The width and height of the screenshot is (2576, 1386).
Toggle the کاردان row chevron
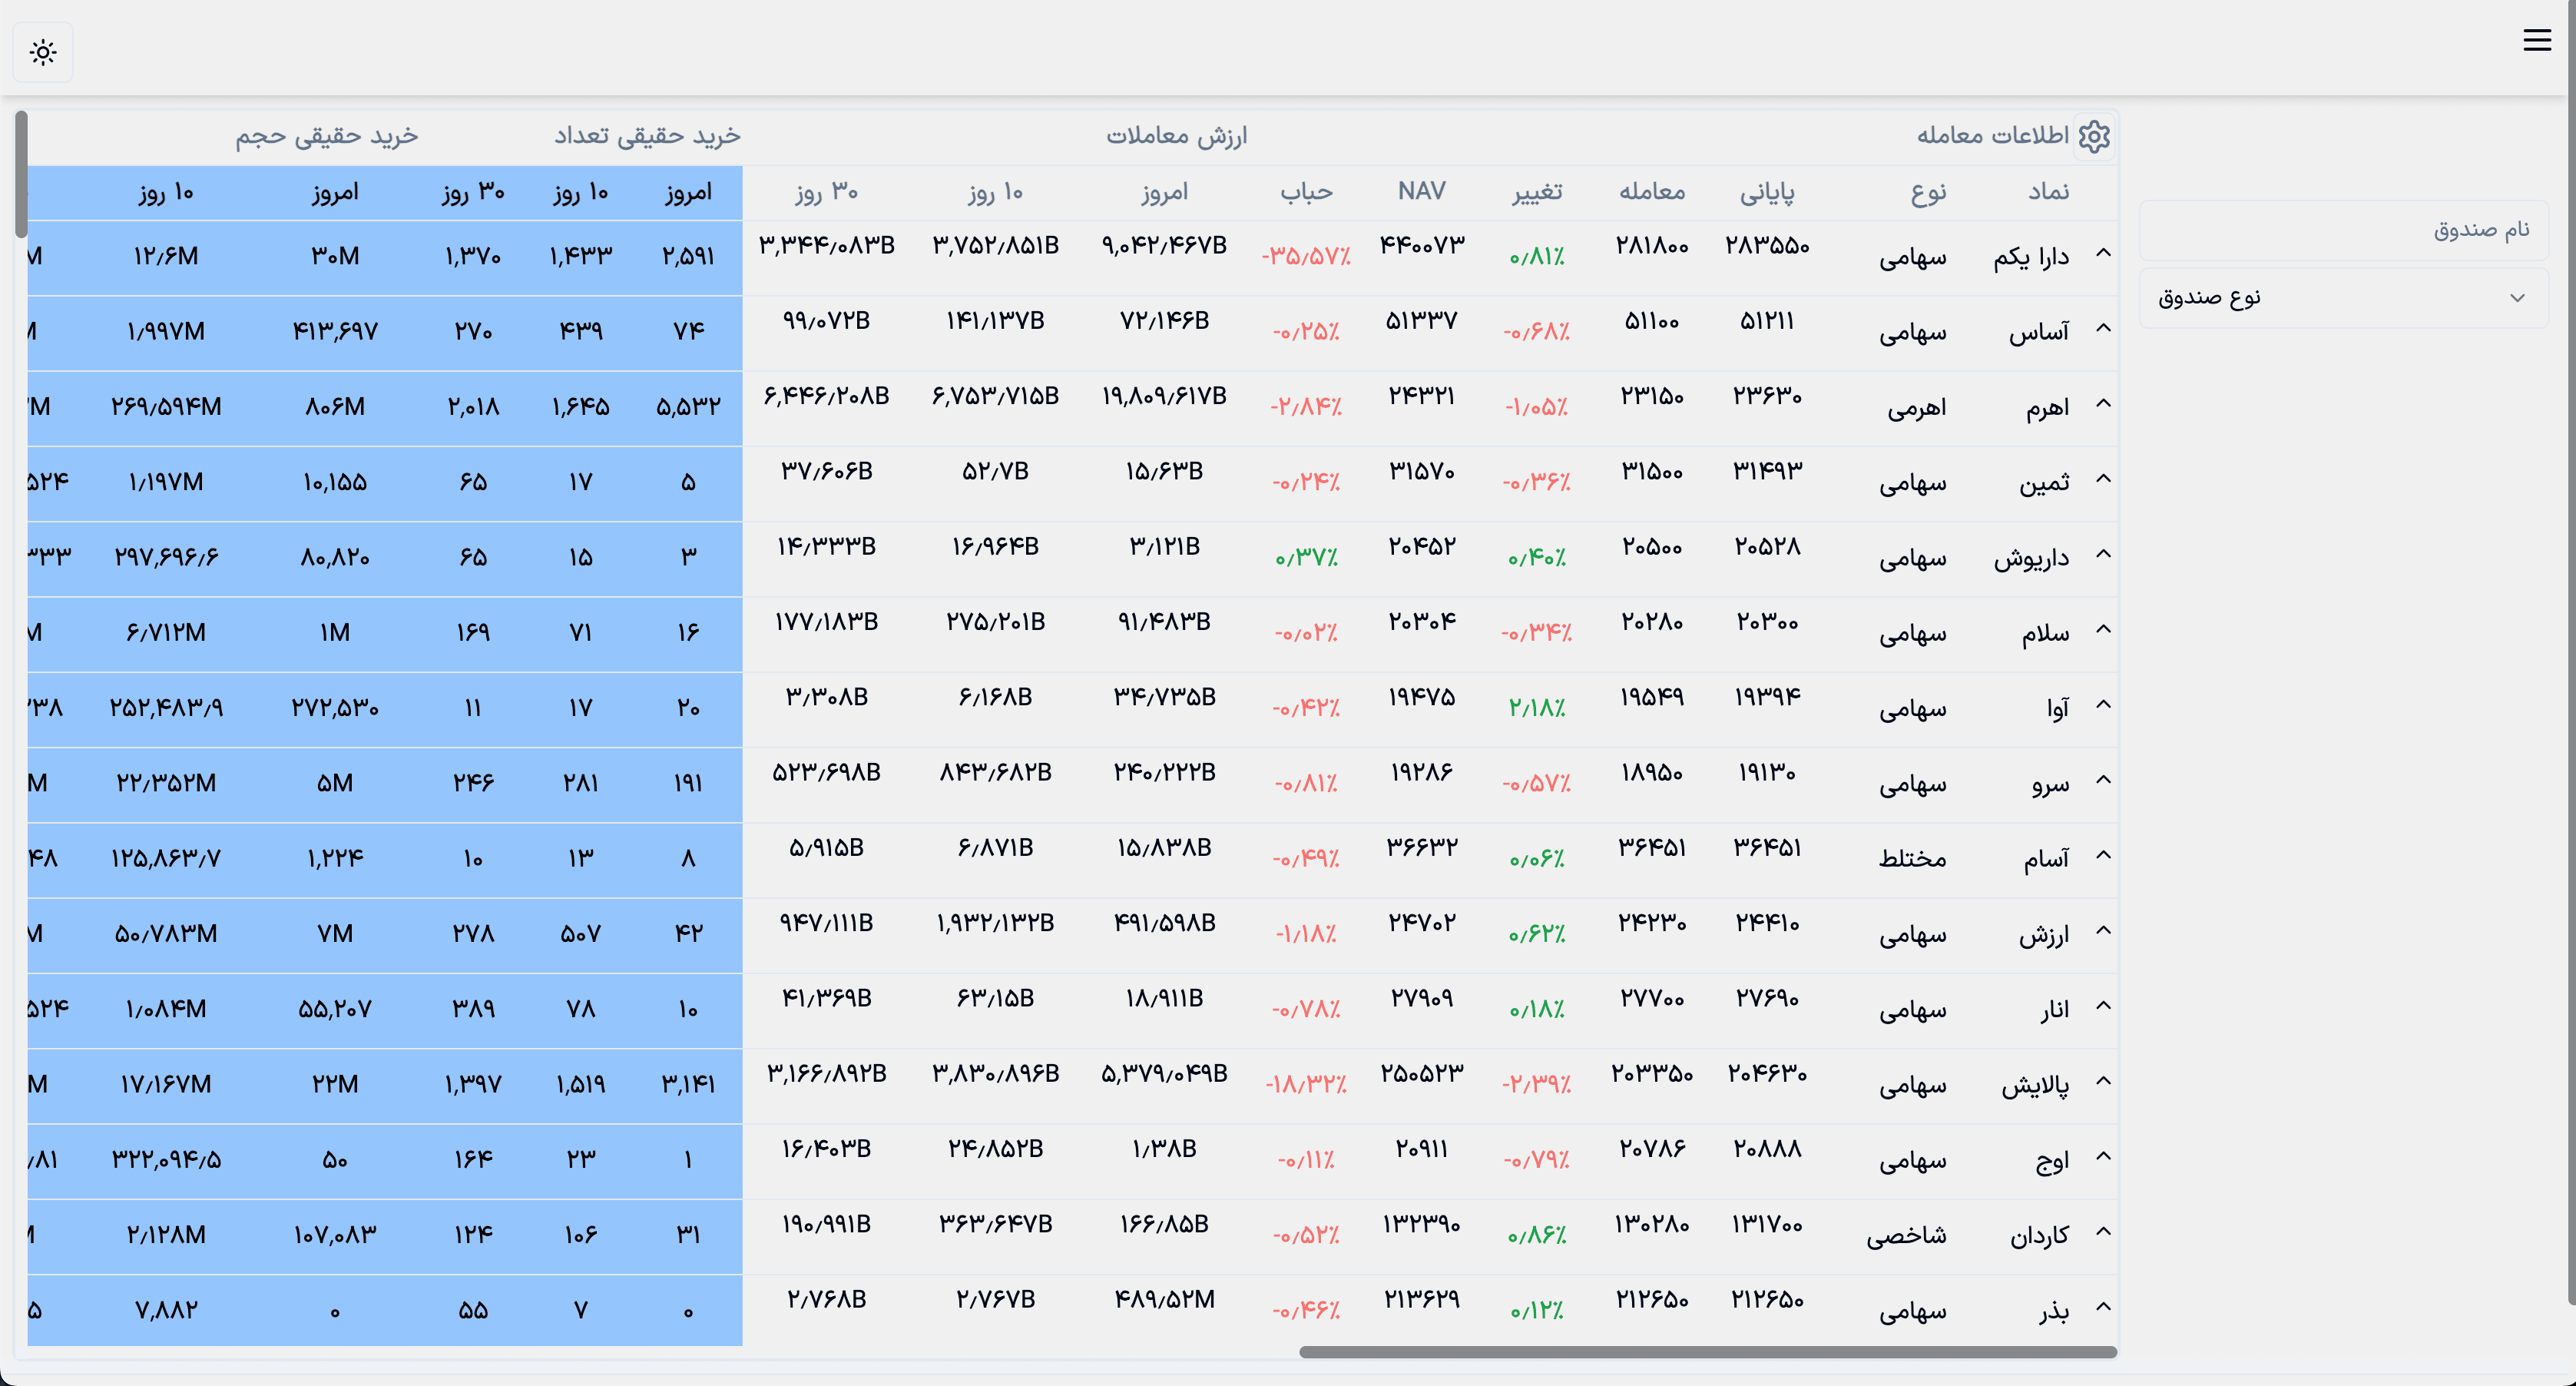pyautogui.click(x=2103, y=1232)
